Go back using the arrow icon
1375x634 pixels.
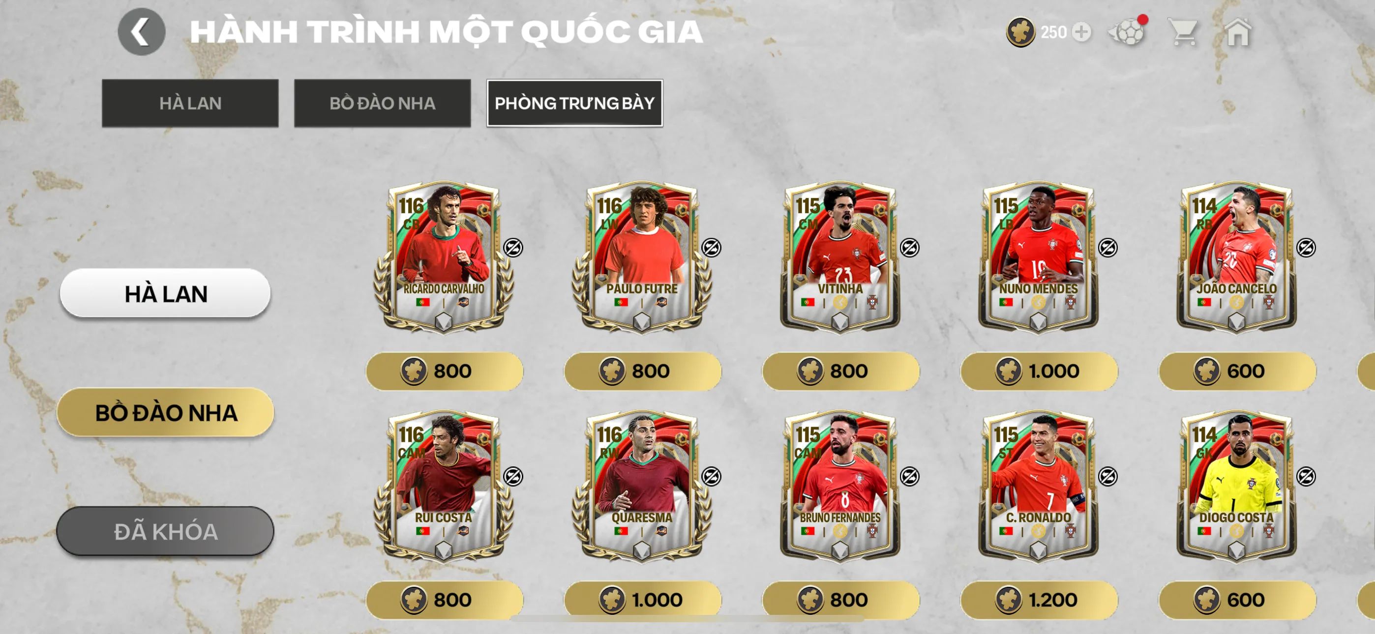(x=142, y=32)
